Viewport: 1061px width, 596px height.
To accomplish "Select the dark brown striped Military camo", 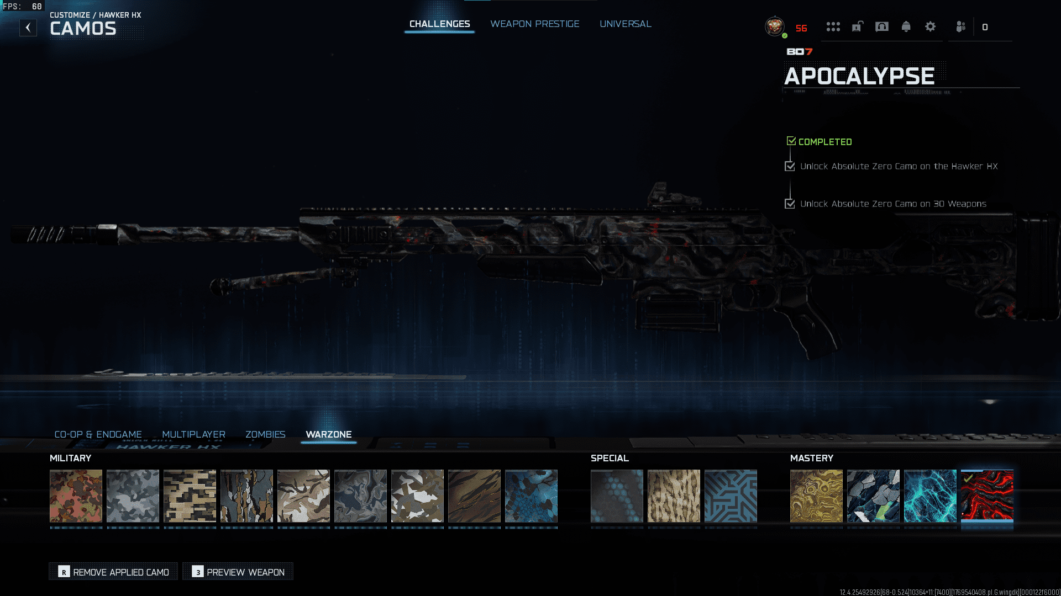I will [x=475, y=496].
